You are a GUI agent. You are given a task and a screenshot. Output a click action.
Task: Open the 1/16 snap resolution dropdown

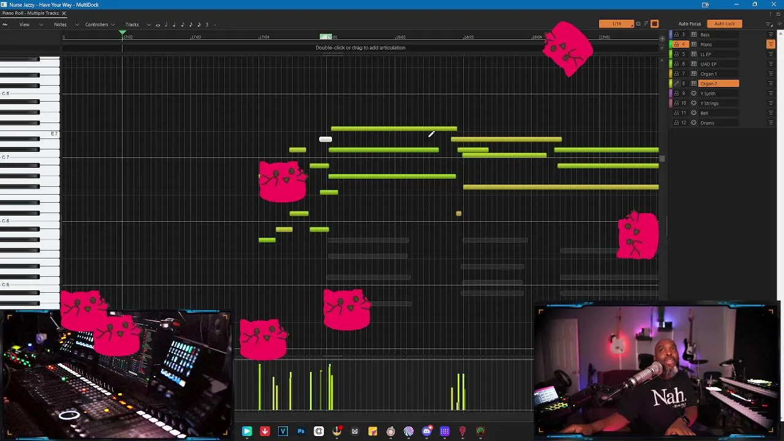tap(617, 24)
